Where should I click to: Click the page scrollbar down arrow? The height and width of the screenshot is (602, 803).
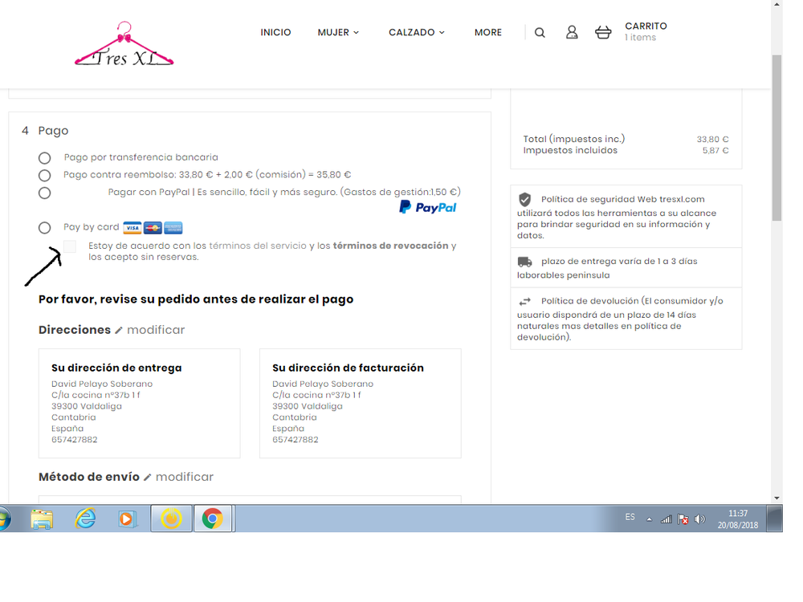pyautogui.click(x=776, y=498)
